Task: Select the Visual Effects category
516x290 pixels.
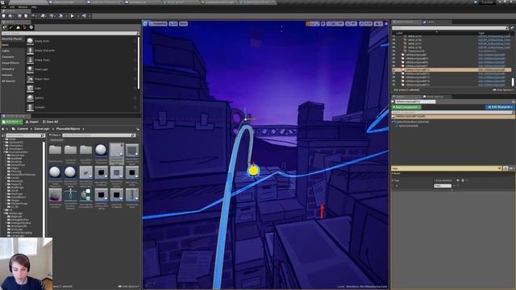Action: [10, 63]
